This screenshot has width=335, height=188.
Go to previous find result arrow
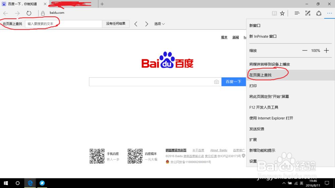click(x=136, y=24)
